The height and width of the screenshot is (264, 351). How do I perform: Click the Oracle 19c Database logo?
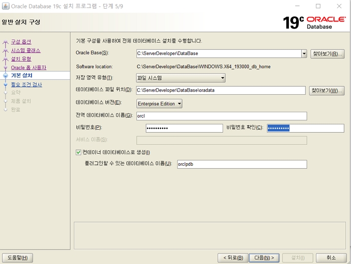coord(314,23)
